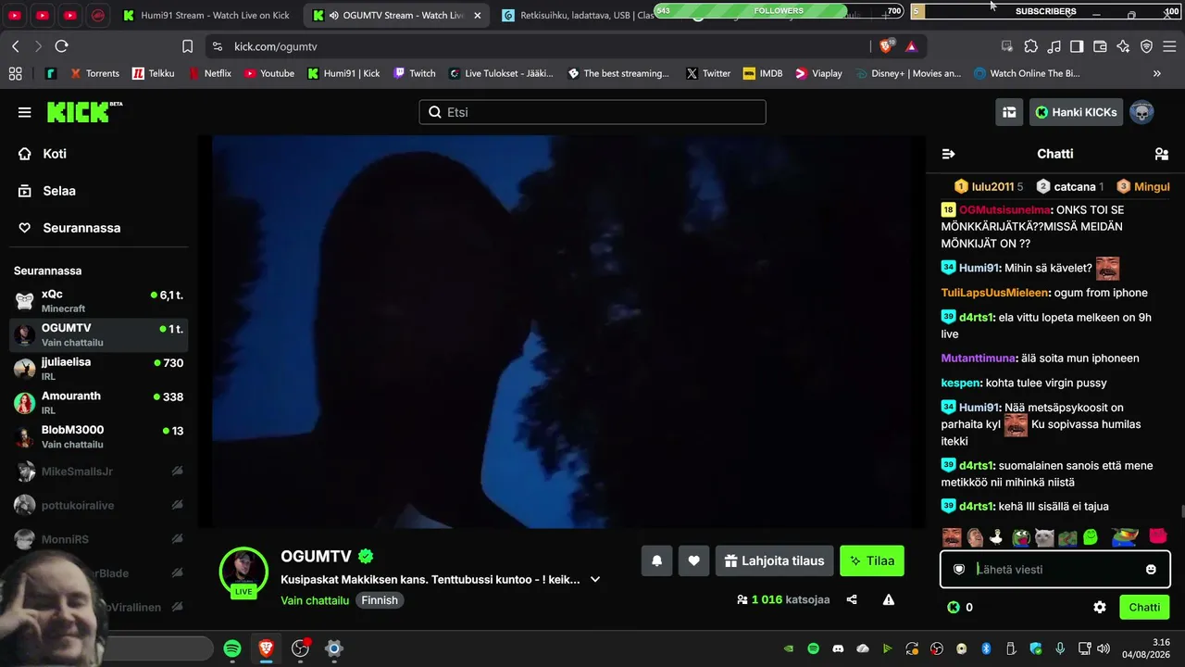Click the chat identity shield icon
The image size is (1185, 667).
[959, 569]
